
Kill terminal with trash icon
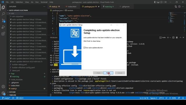pos(177,38)
